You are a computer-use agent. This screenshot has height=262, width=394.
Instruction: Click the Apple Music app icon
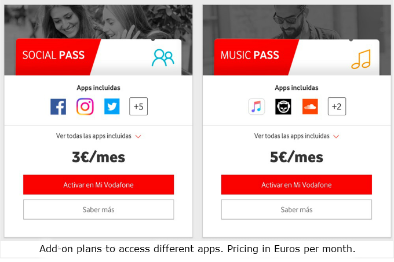coord(256,106)
